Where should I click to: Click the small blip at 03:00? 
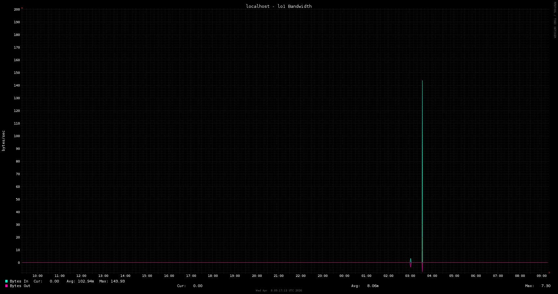click(x=410, y=262)
